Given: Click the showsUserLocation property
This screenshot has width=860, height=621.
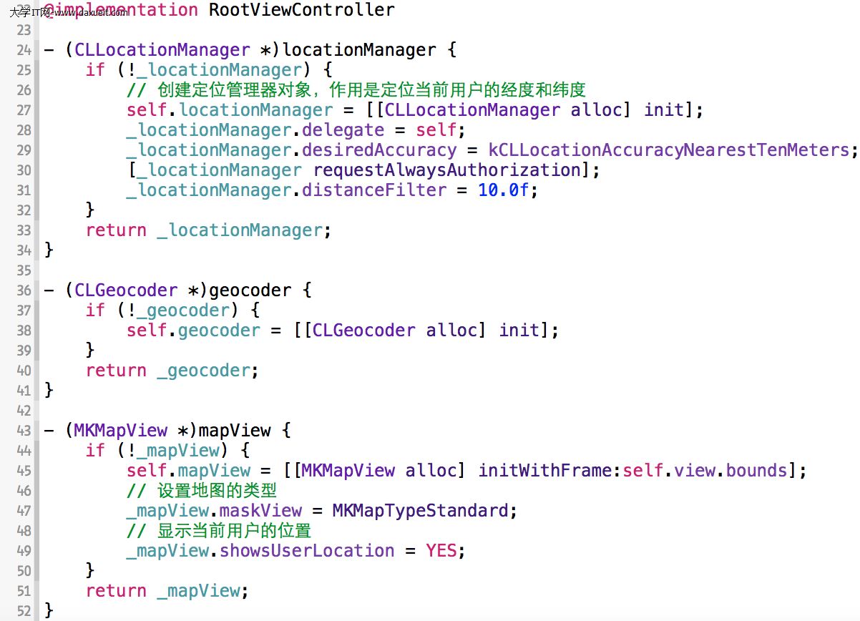Looking at the screenshot, I should point(307,551).
